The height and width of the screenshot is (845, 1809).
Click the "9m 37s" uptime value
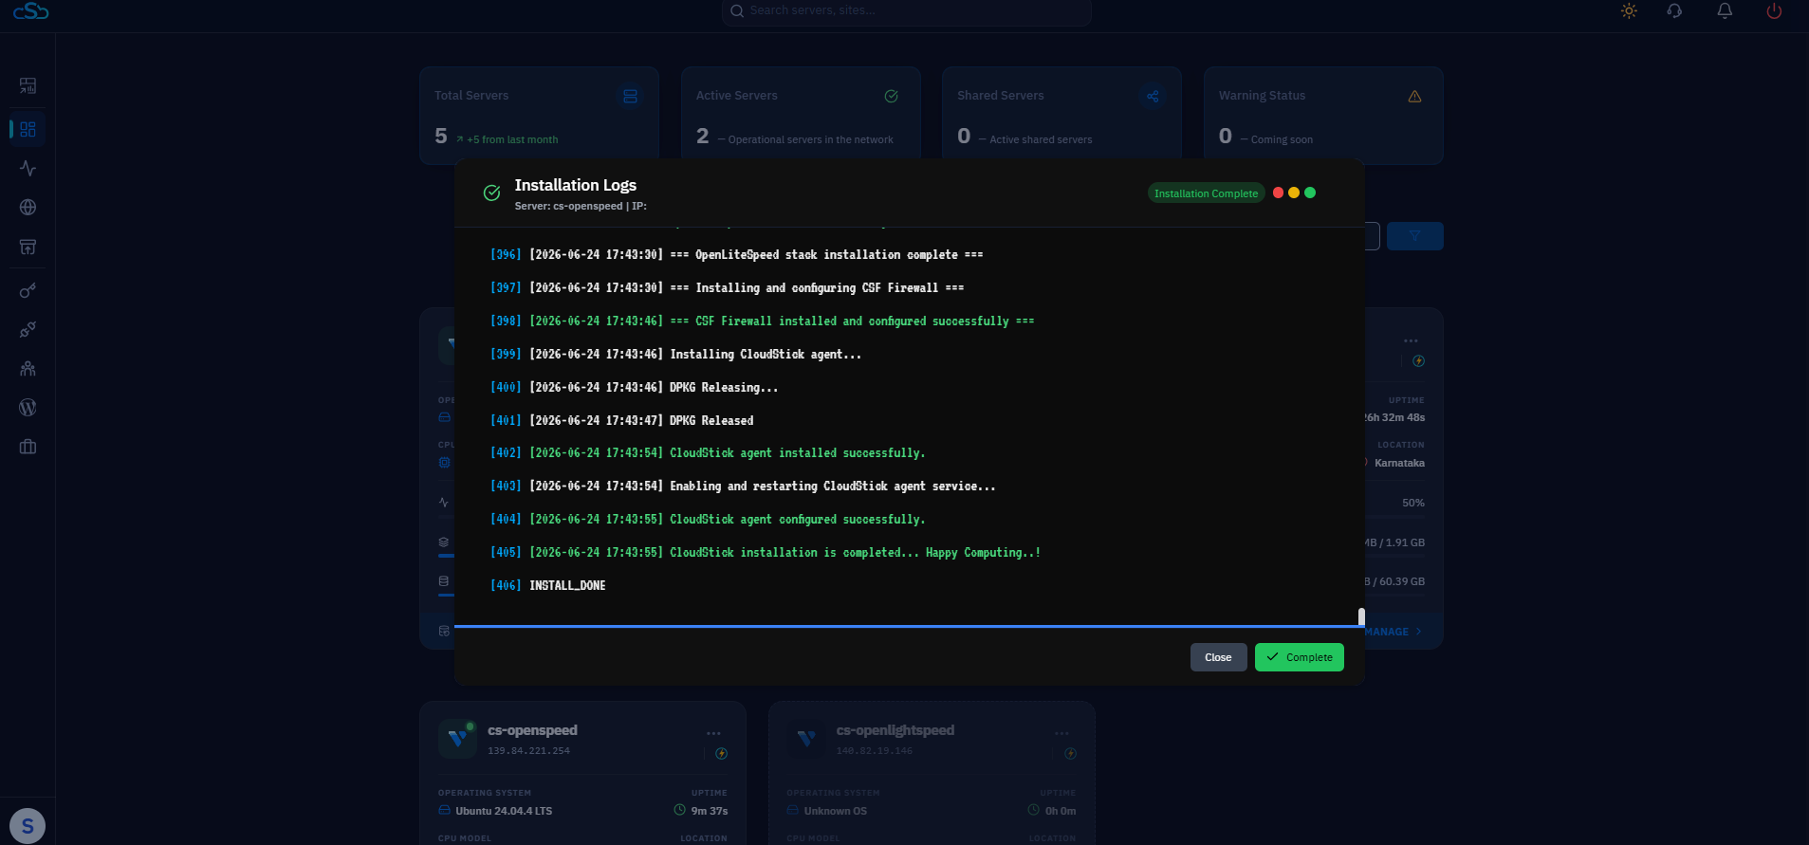709,811
